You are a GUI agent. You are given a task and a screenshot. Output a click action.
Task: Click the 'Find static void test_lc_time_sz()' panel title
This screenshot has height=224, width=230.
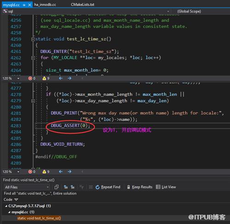(x=29, y=180)
